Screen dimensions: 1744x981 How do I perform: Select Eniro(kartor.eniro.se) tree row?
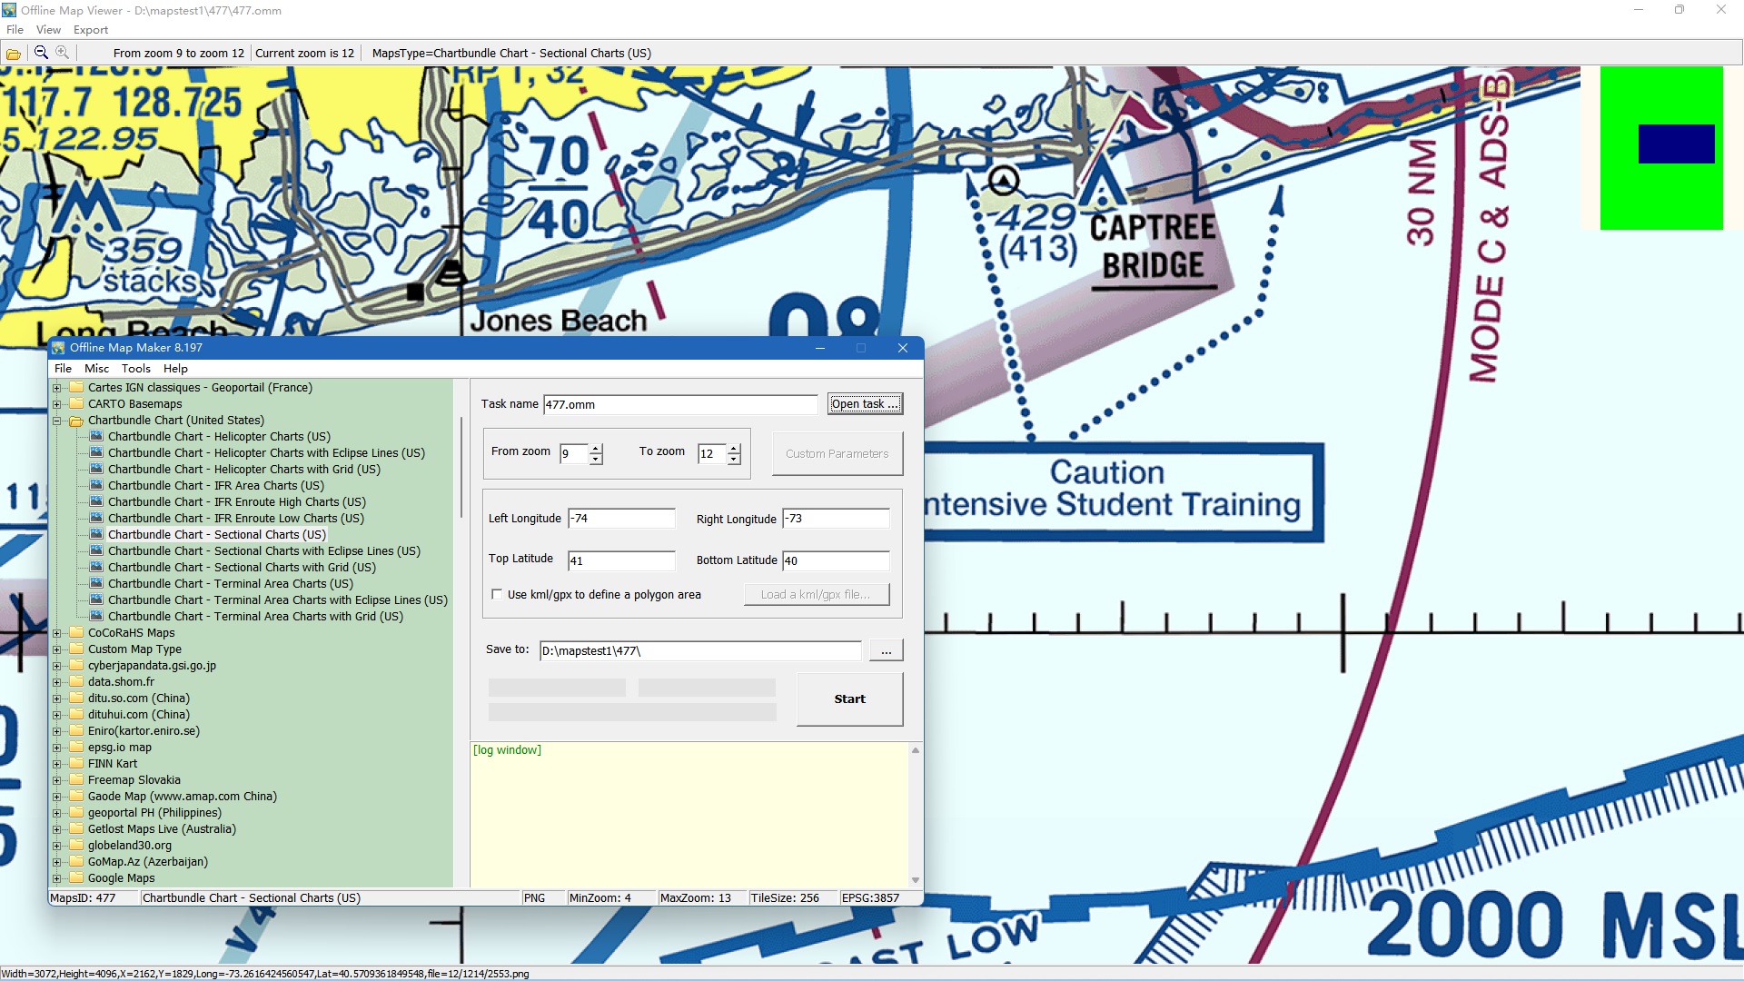(x=144, y=731)
